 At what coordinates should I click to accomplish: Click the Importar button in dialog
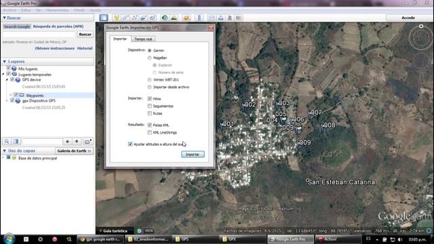[x=193, y=155]
